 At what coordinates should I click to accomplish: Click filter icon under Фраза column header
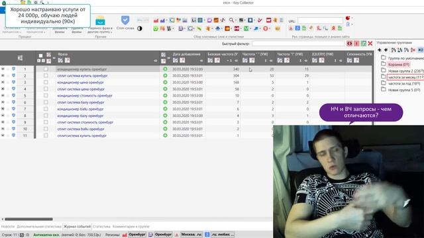point(60,60)
